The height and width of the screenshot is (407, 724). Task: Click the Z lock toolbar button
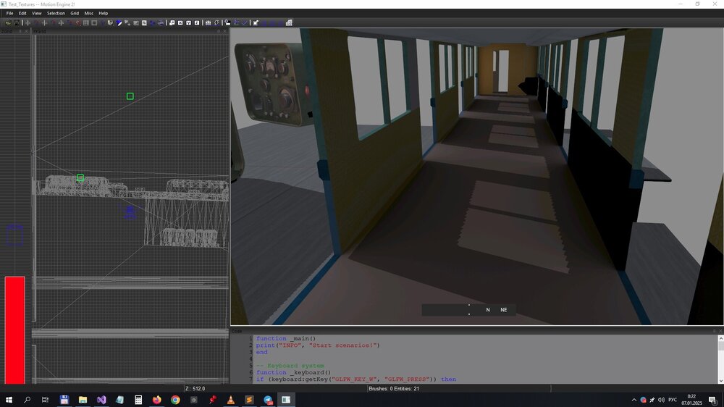pos(197,22)
